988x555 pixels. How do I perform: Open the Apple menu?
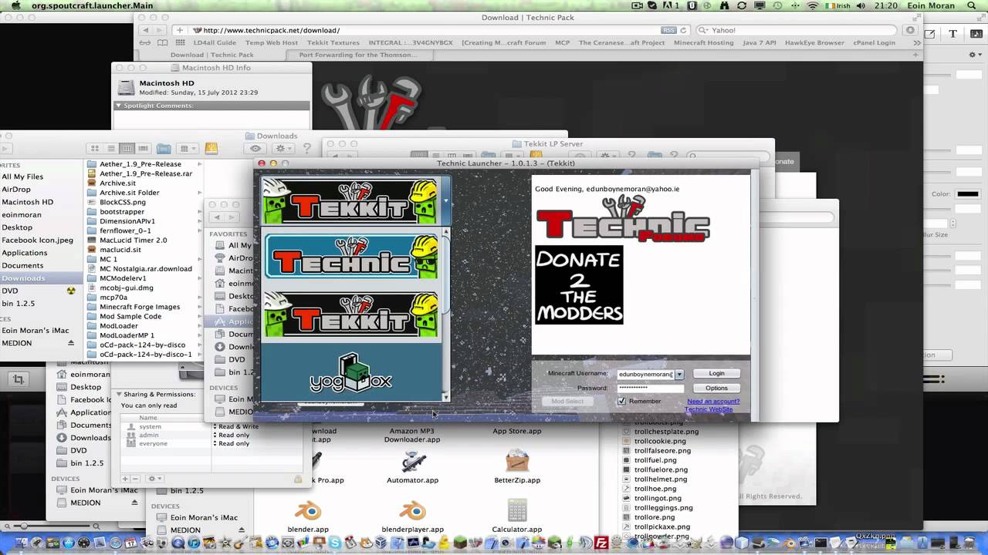coord(14,5)
